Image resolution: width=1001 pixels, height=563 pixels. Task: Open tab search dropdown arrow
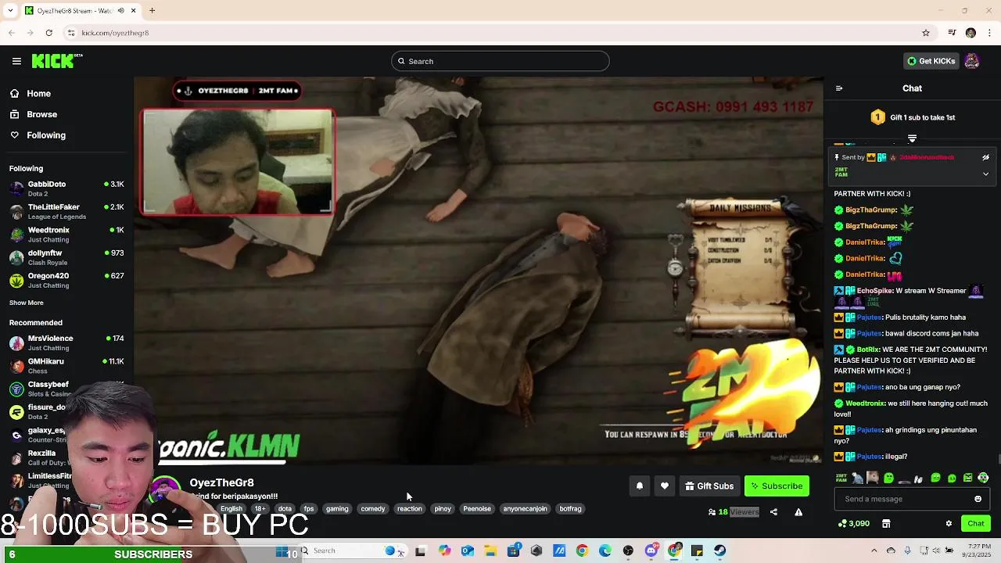[11, 11]
